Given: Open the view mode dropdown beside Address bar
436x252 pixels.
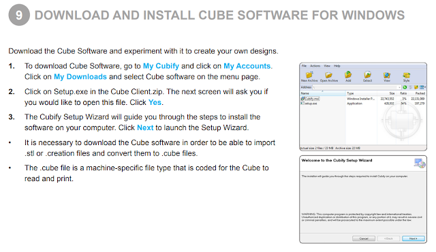Looking at the screenshot, I should (x=422, y=87).
